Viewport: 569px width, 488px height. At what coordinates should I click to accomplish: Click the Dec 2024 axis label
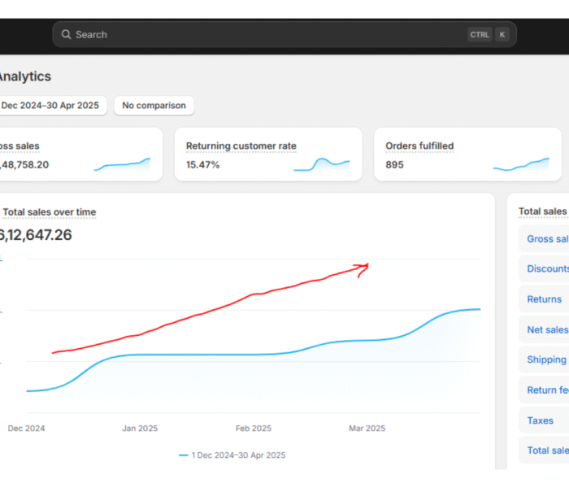pyautogui.click(x=26, y=429)
